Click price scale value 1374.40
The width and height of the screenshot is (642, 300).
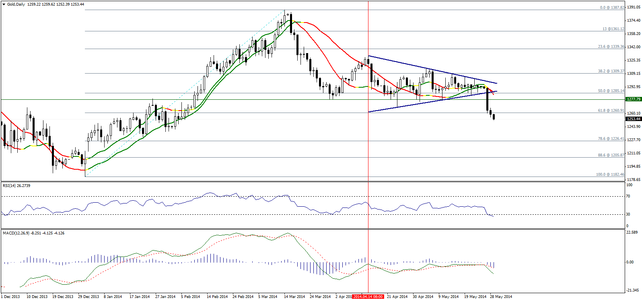[634, 21]
